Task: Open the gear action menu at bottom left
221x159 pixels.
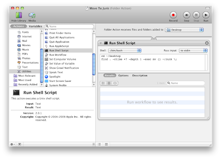Action: point(13,144)
